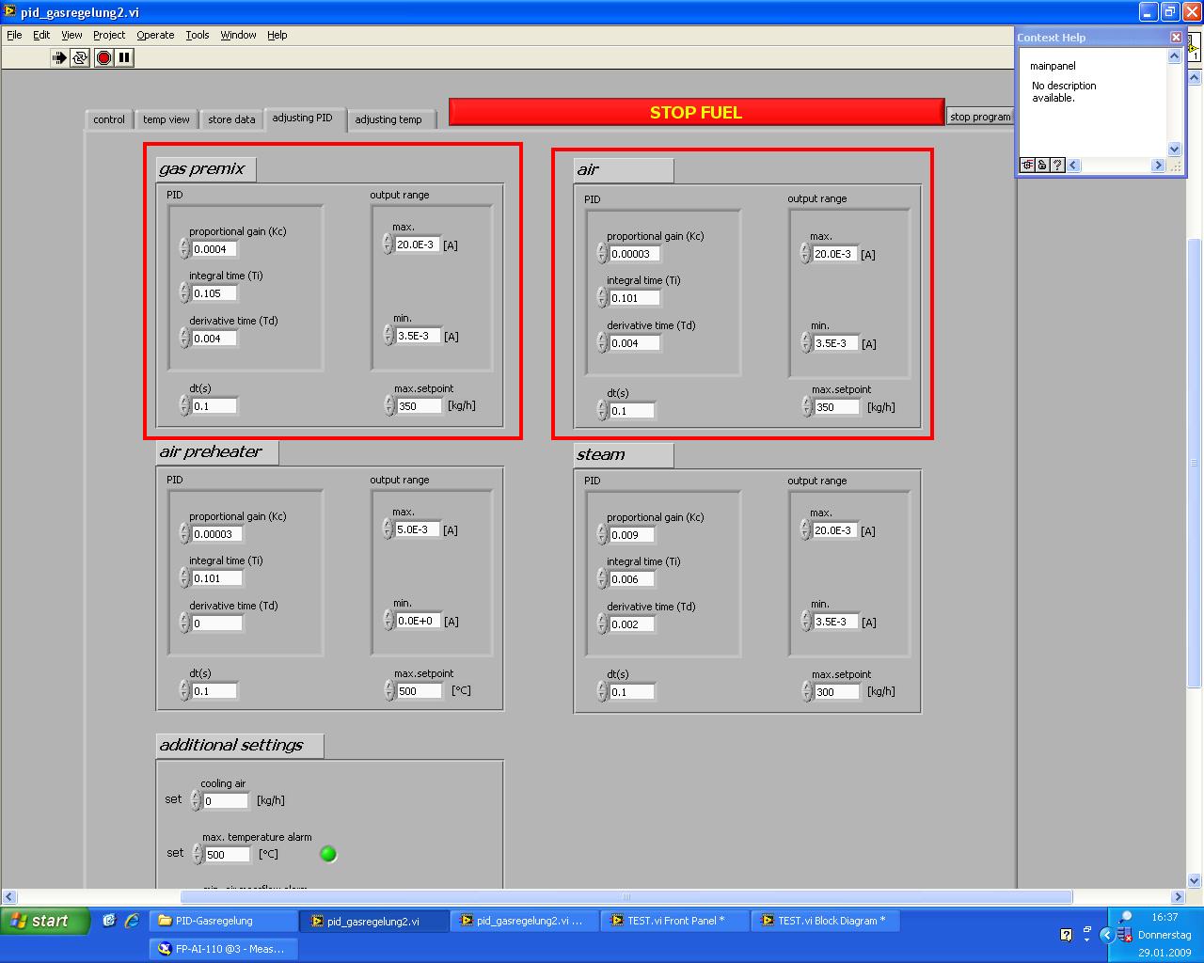Image resolution: width=1204 pixels, height=963 pixels.
Task: Click air preheater max.setpoint field 500
Action: [419, 690]
